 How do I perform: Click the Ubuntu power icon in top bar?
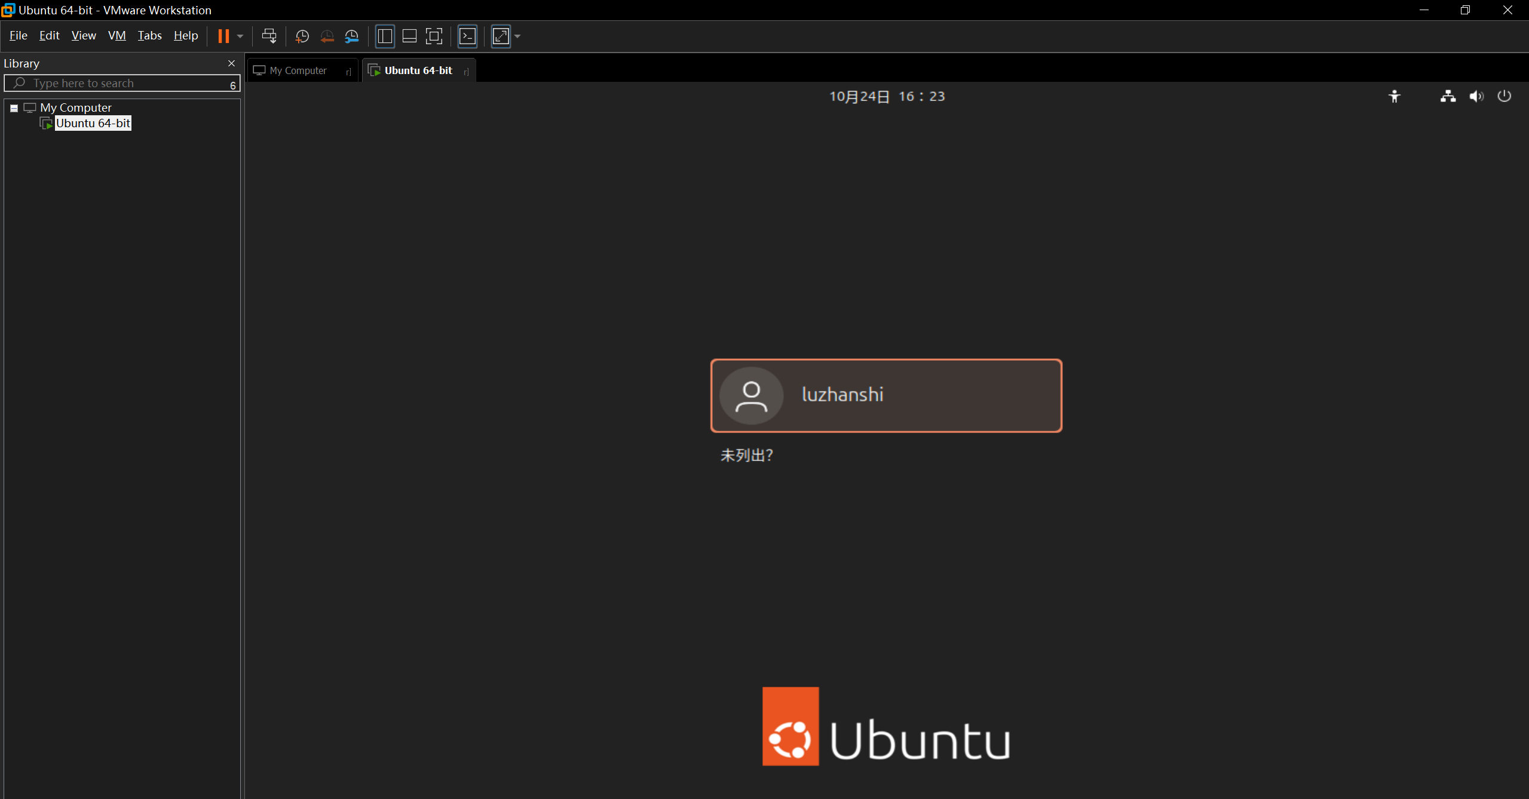[x=1504, y=96]
